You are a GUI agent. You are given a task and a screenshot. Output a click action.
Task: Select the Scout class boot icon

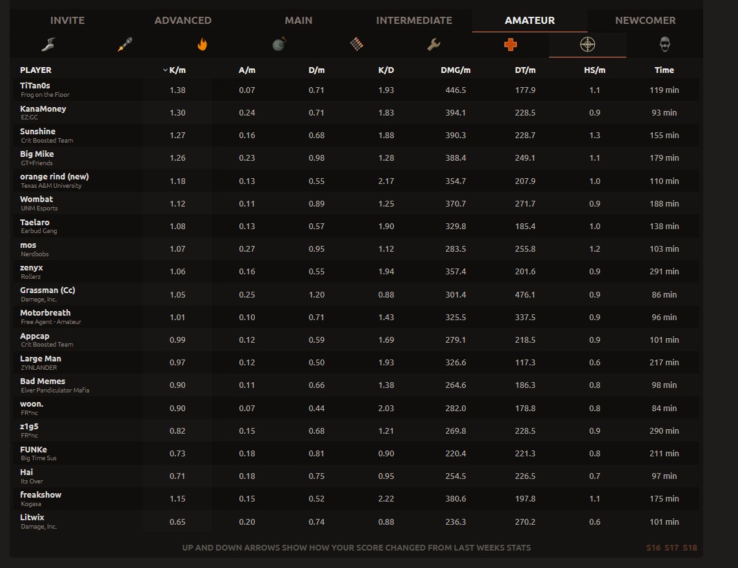point(48,45)
